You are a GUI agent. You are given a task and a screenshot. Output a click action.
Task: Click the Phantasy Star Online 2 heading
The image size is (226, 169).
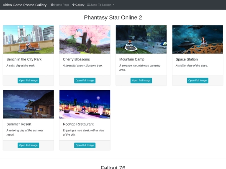pos(113,18)
